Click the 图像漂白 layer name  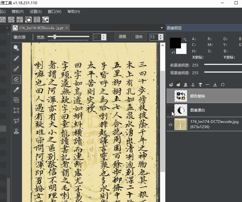[198, 110]
